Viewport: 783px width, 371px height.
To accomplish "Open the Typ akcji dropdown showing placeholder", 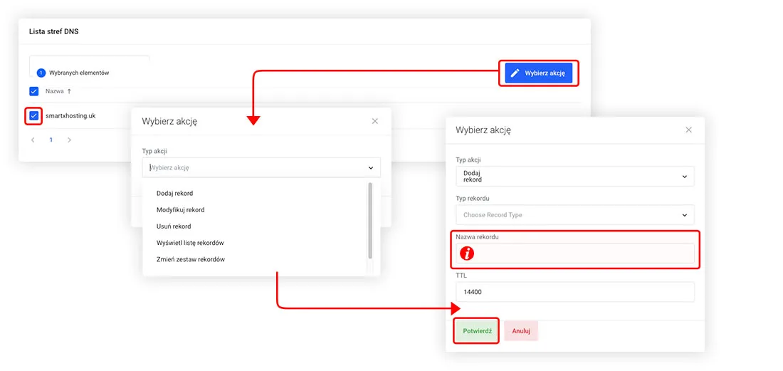I will point(261,168).
